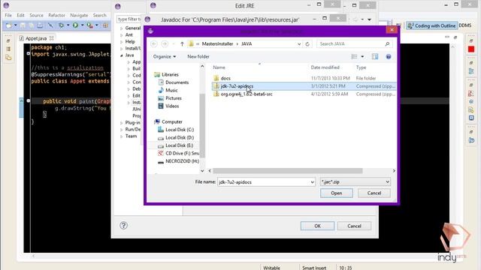Sort files by Name column
The image size is (481, 270).
point(219,67)
